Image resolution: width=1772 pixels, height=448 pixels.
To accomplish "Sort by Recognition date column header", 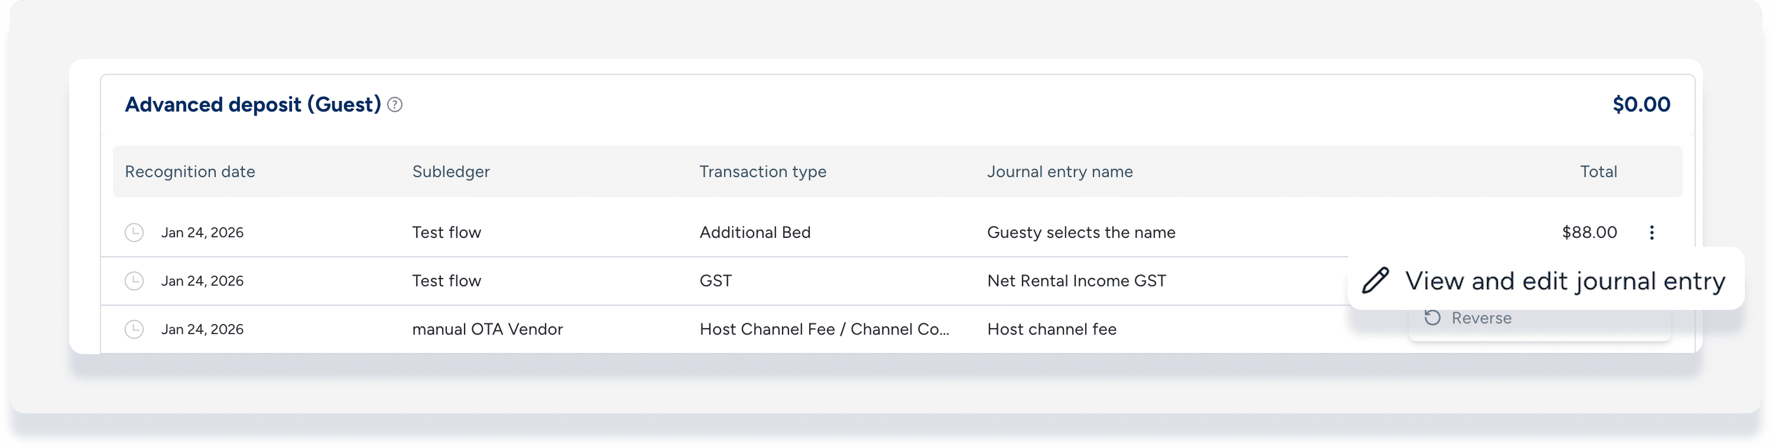I will click(x=190, y=172).
